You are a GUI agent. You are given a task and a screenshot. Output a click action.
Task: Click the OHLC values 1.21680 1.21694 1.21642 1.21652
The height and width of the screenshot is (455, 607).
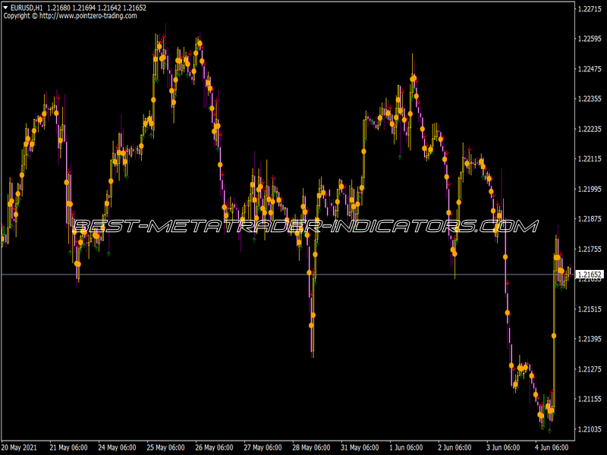point(97,8)
